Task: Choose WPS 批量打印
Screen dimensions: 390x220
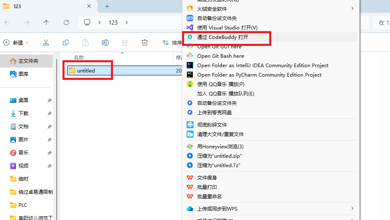Action: [270, 187]
